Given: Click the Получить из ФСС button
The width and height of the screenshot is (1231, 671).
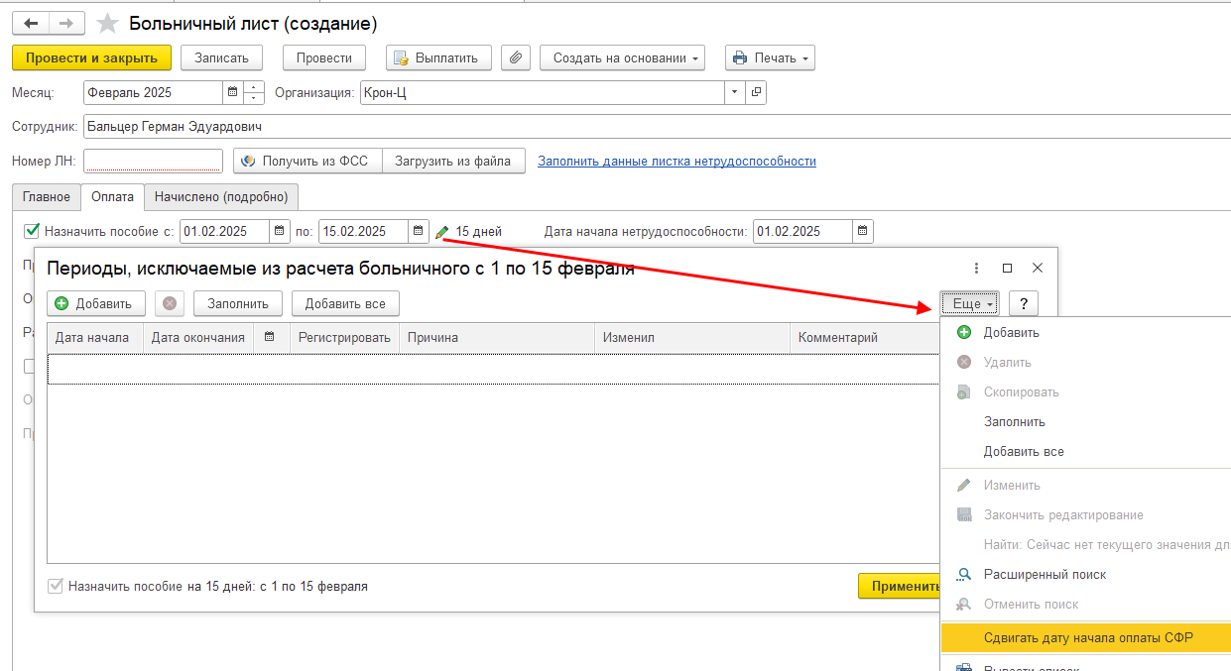Looking at the screenshot, I should [x=308, y=161].
